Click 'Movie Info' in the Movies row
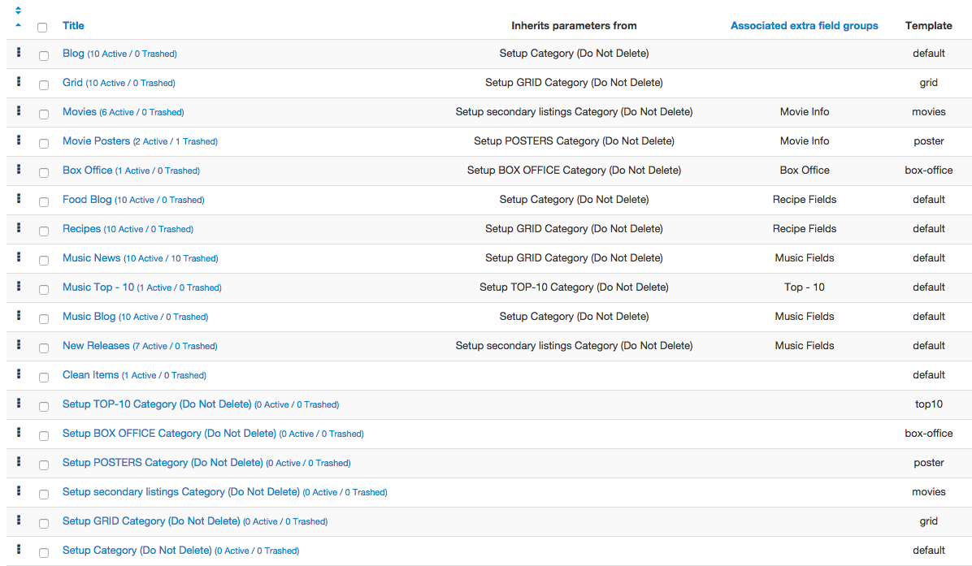 (x=804, y=111)
